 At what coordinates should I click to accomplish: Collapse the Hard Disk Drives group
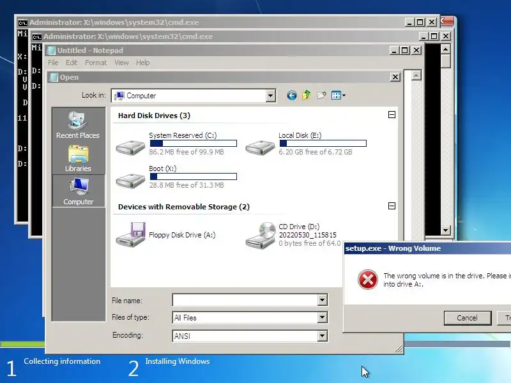(392, 115)
